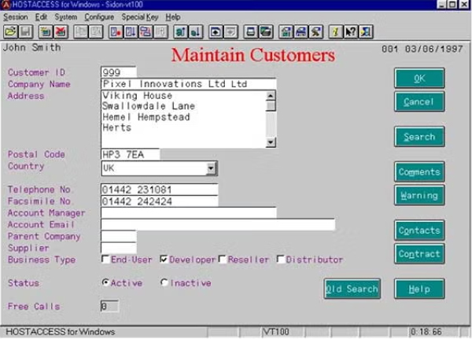Tick the End-User business type checkbox
The image size is (472, 339).
(x=105, y=260)
